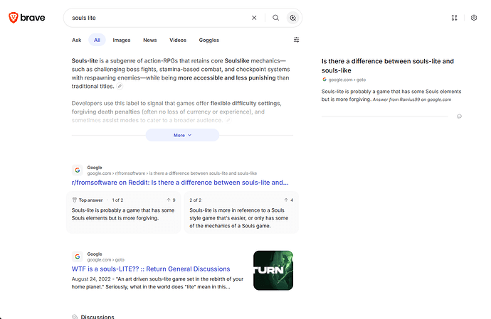Open the settings gear icon
Image resolution: width=491 pixels, height=319 pixels.
[x=474, y=18]
